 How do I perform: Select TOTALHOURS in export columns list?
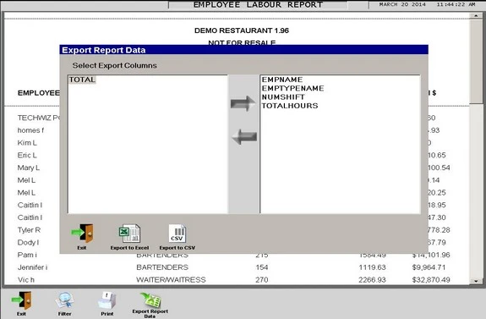[x=290, y=106]
